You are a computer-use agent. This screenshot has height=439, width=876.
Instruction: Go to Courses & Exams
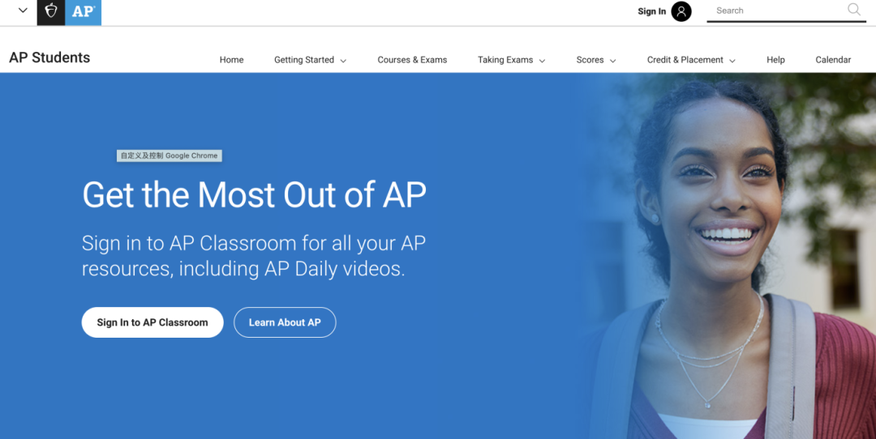412,60
